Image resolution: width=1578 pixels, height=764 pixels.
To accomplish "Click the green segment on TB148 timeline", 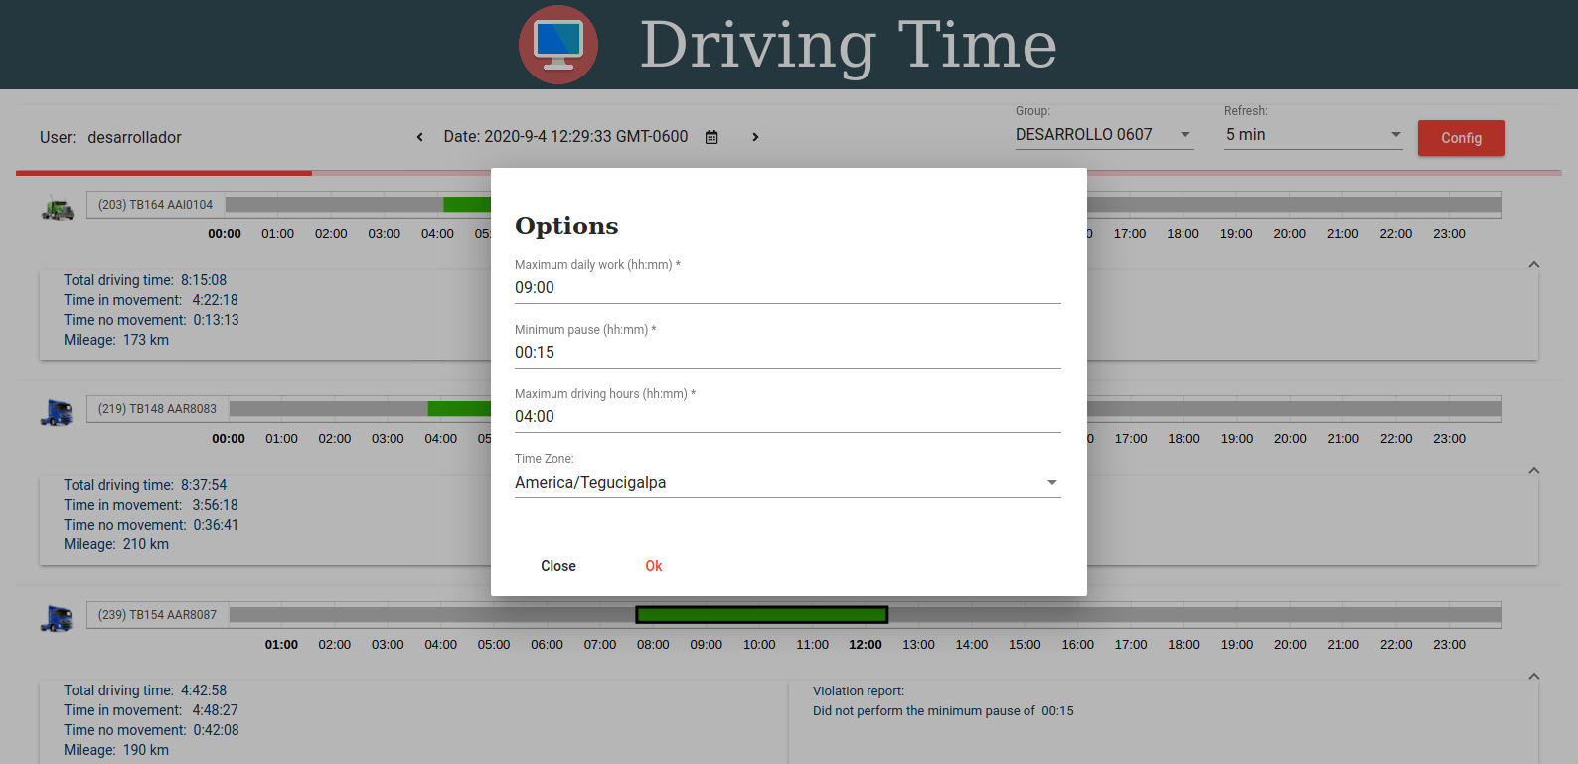I will [x=459, y=409].
